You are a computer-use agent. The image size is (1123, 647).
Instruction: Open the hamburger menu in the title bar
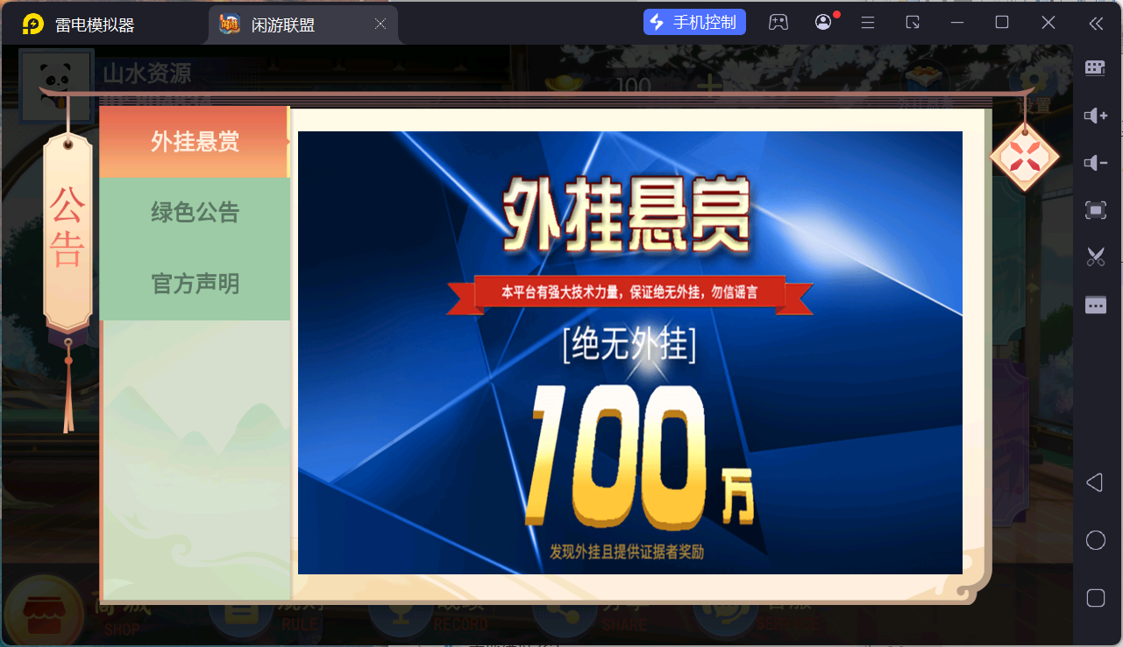(867, 21)
